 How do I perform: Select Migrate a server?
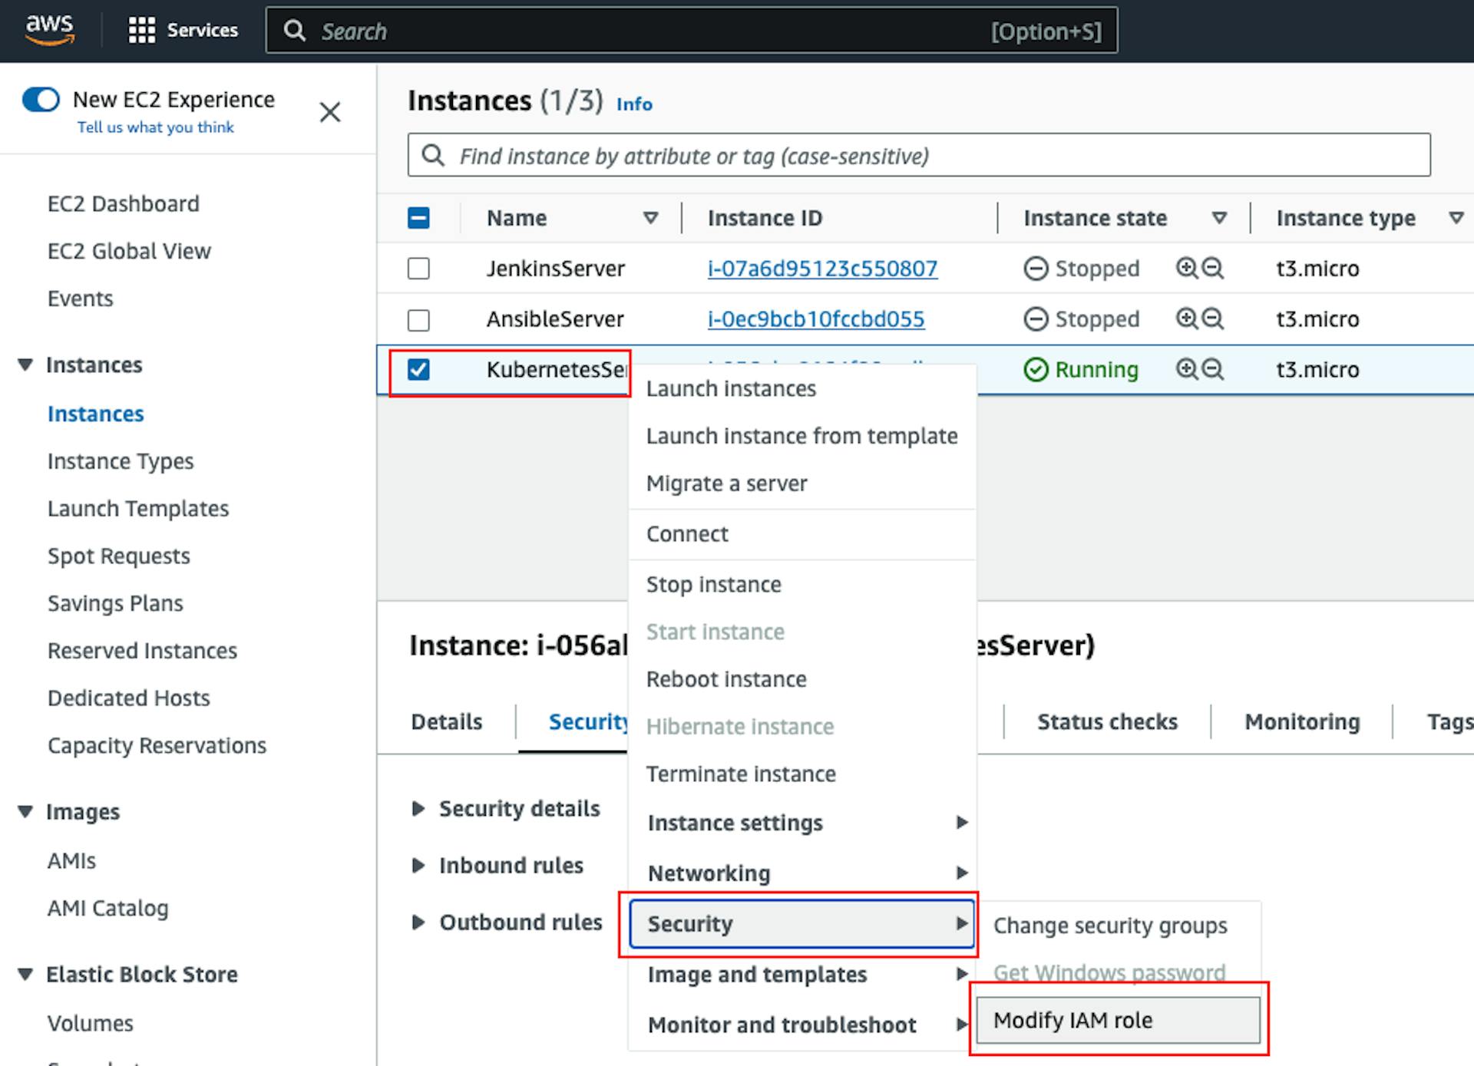click(x=802, y=483)
